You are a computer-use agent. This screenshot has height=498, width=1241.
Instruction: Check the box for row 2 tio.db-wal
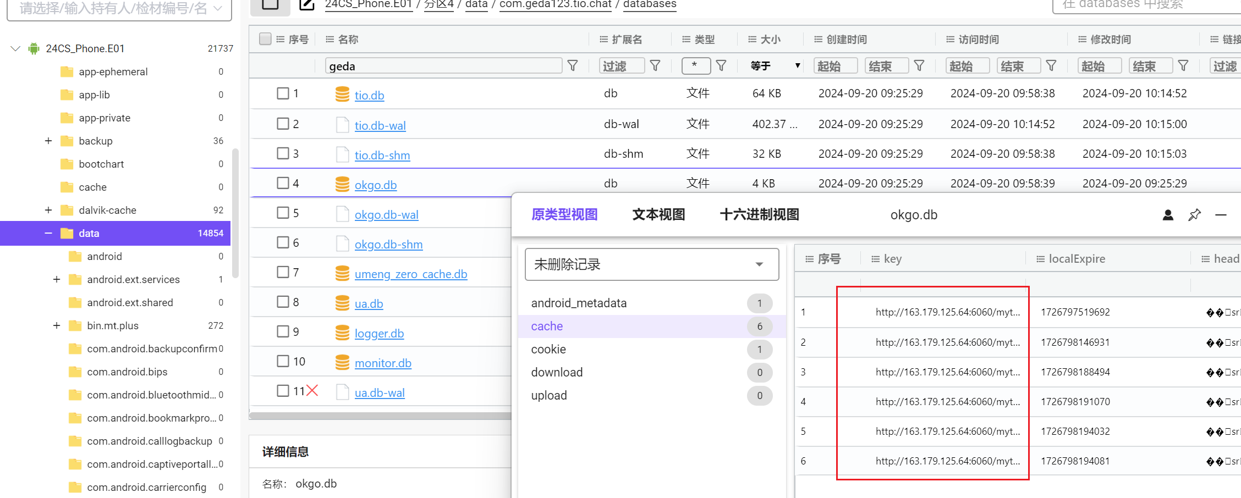(283, 124)
